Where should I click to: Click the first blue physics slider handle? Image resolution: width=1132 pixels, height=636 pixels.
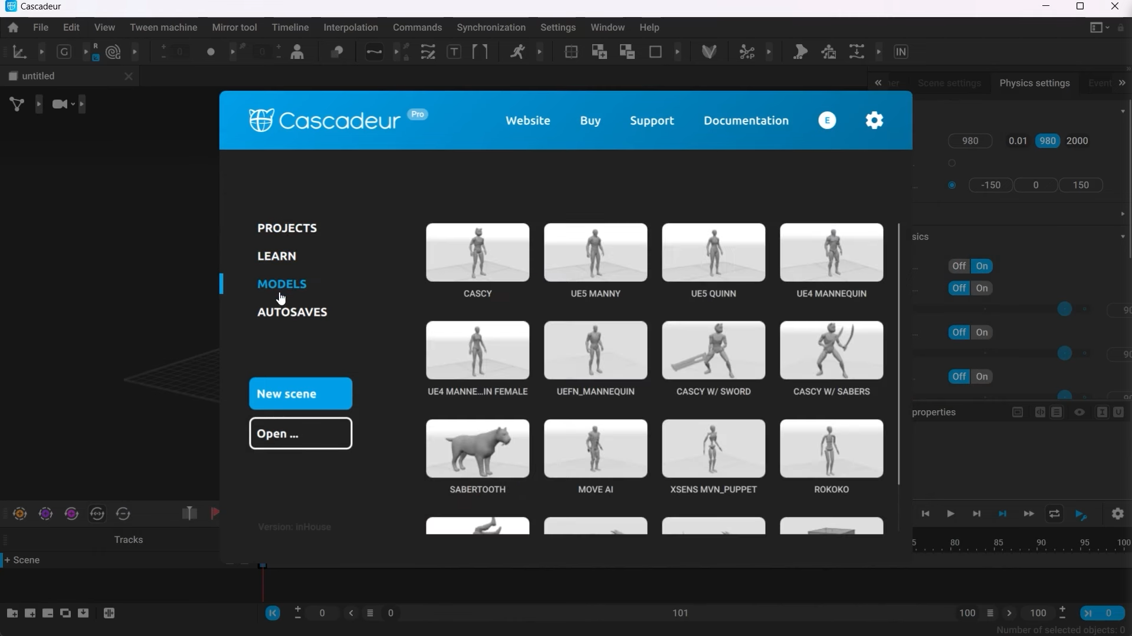coord(1064,309)
